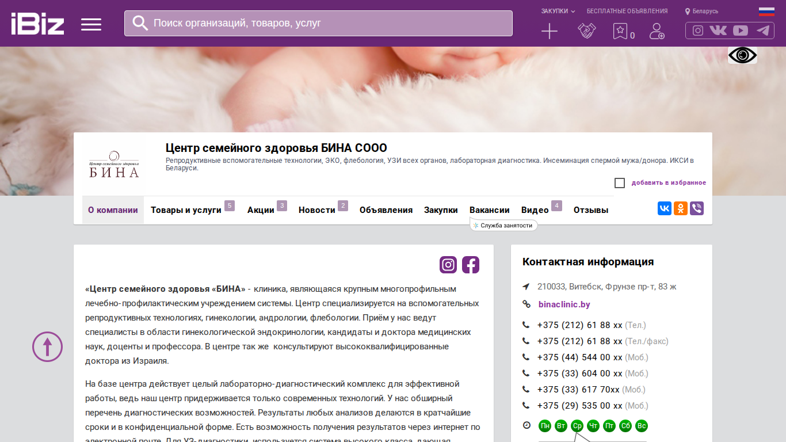Click the 'добавить в избранное' link text
The width and height of the screenshot is (786, 442).
pos(669,183)
